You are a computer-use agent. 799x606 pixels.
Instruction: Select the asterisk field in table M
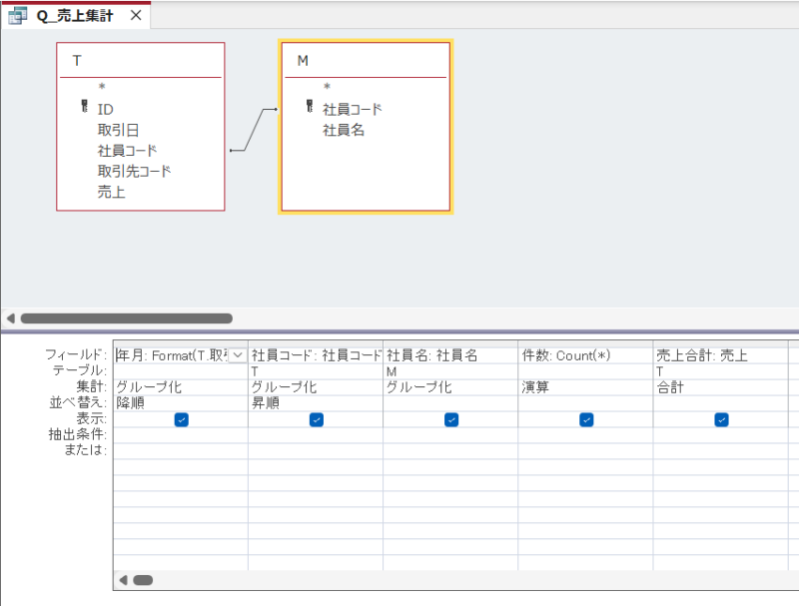pos(326,88)
